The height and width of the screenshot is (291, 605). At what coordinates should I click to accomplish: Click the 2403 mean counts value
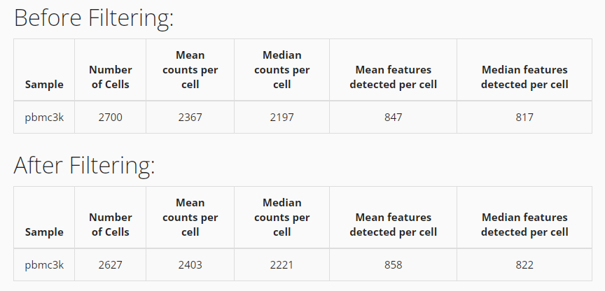click(190, 265)
